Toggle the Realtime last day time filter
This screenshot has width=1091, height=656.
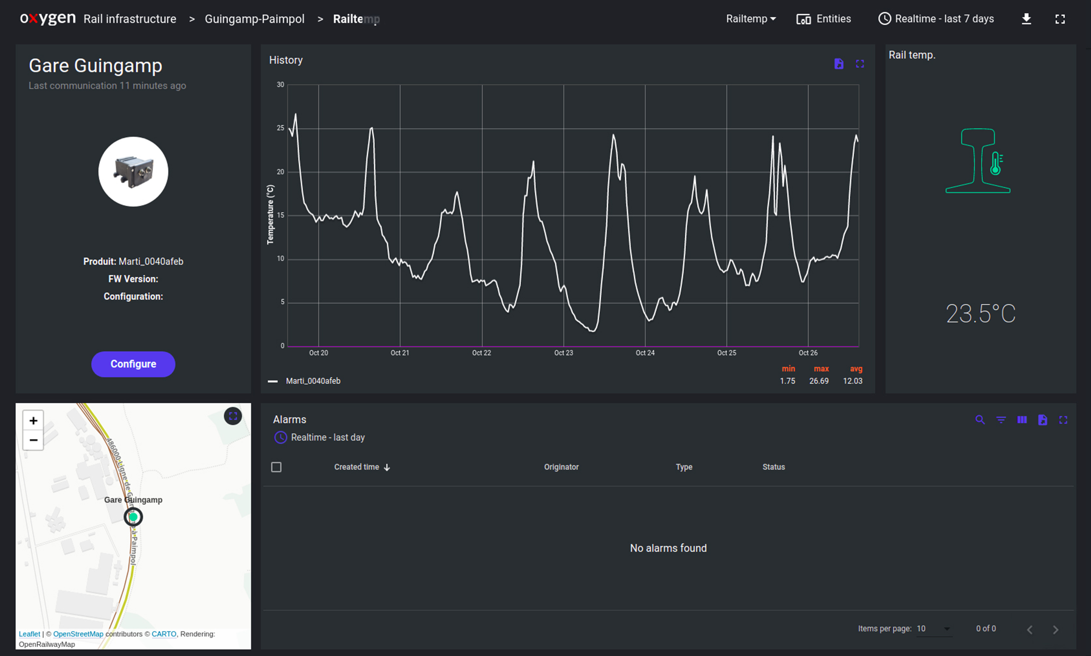(320, 438)
